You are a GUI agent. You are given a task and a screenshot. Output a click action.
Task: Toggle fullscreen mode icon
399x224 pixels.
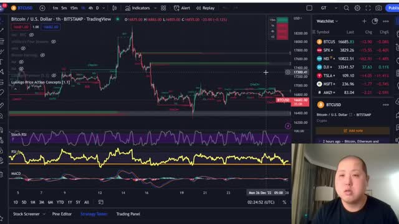click(x=368, y=8)
